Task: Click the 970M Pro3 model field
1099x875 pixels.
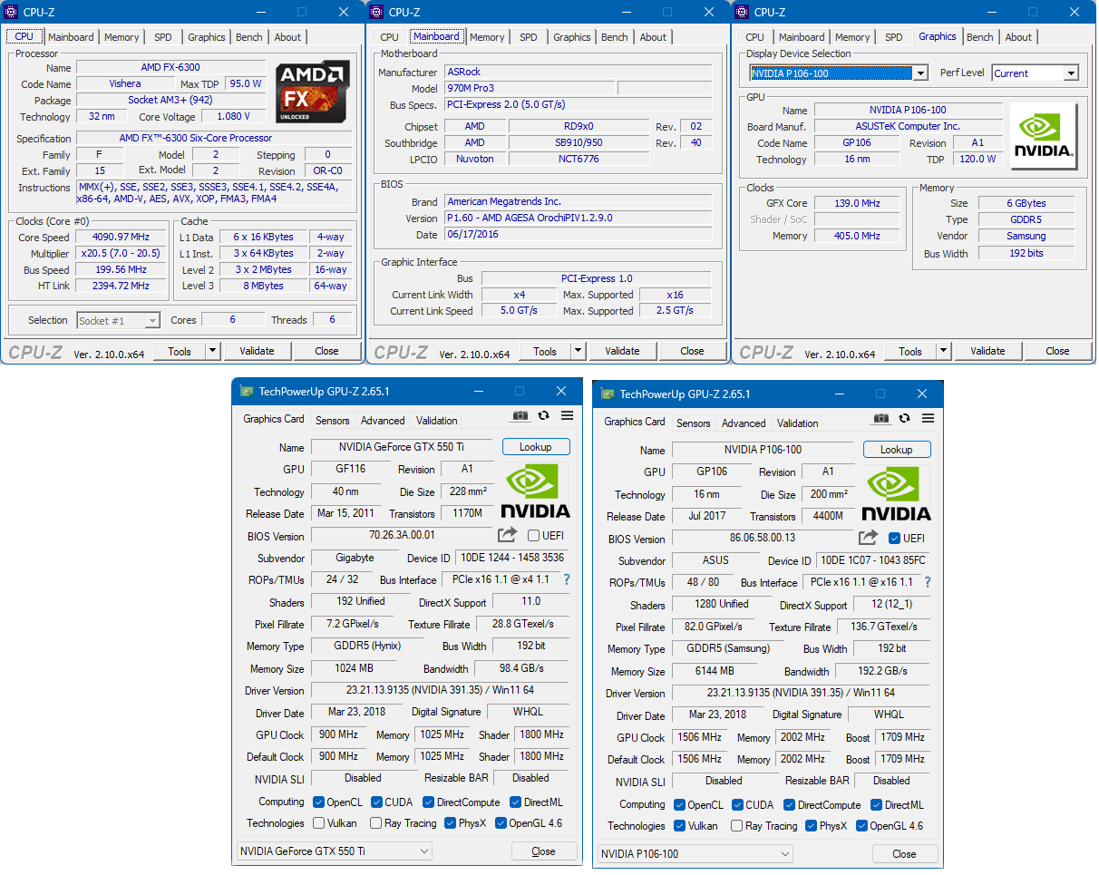Action: point(530,89)
